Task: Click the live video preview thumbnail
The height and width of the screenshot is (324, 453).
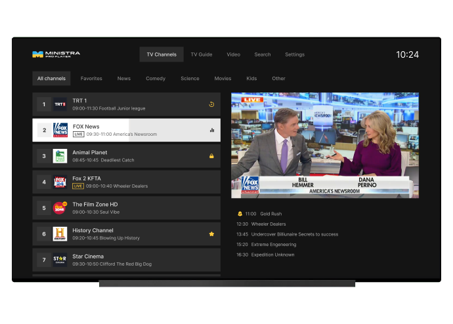Action: point(325,145)
